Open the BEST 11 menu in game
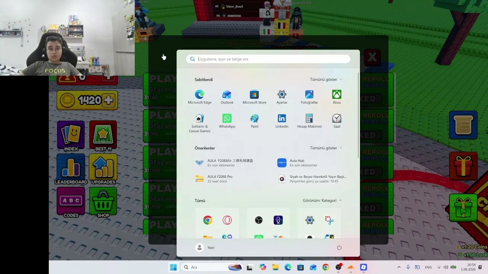The height and width of the screenshot is (274, 488). 103,137
